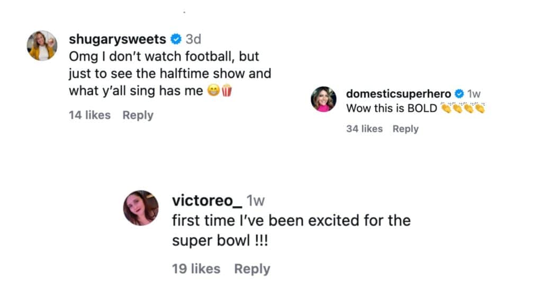Open domesticsuperhero profile picture
Image resolution: width=542 pixels, height=305 pixels.
click(x=323, y=98)
